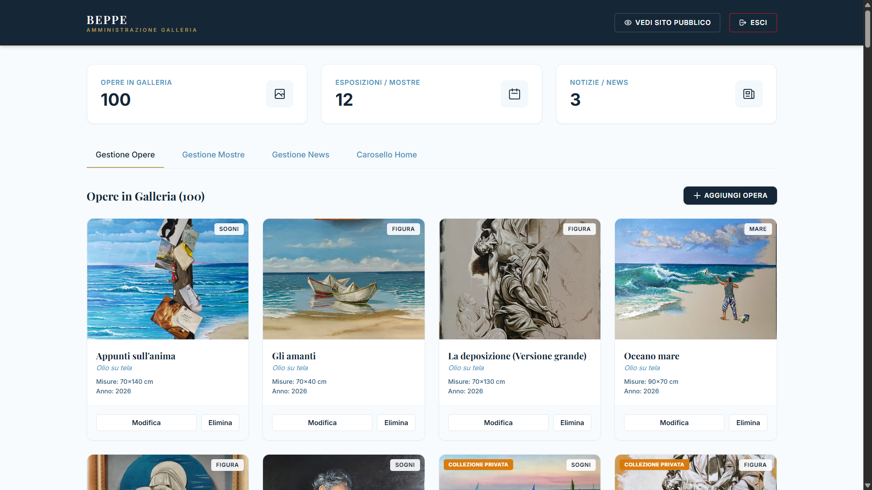Switch to the Gestione Mostre tab
The width and height of the screenshot is (872, 490).
pyautogui.click(x=213, y=155)
